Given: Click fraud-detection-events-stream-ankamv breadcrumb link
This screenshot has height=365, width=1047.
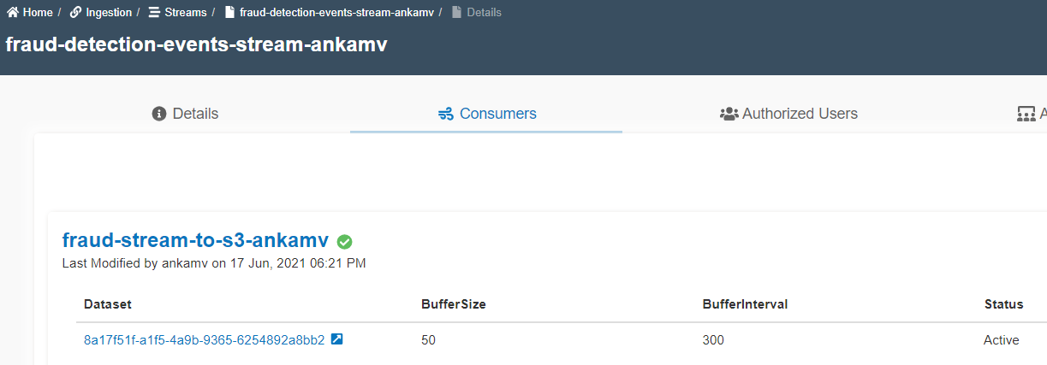Looking at the screenshot, I should click(x=336, y=13).
